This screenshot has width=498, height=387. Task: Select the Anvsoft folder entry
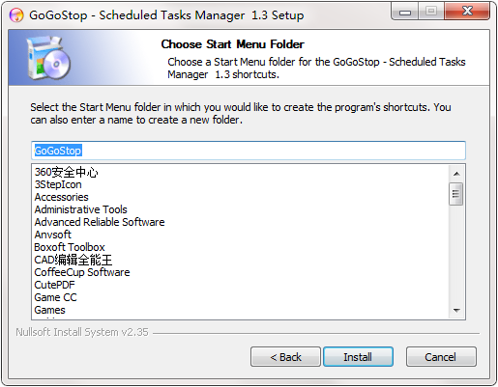point(52,235)
